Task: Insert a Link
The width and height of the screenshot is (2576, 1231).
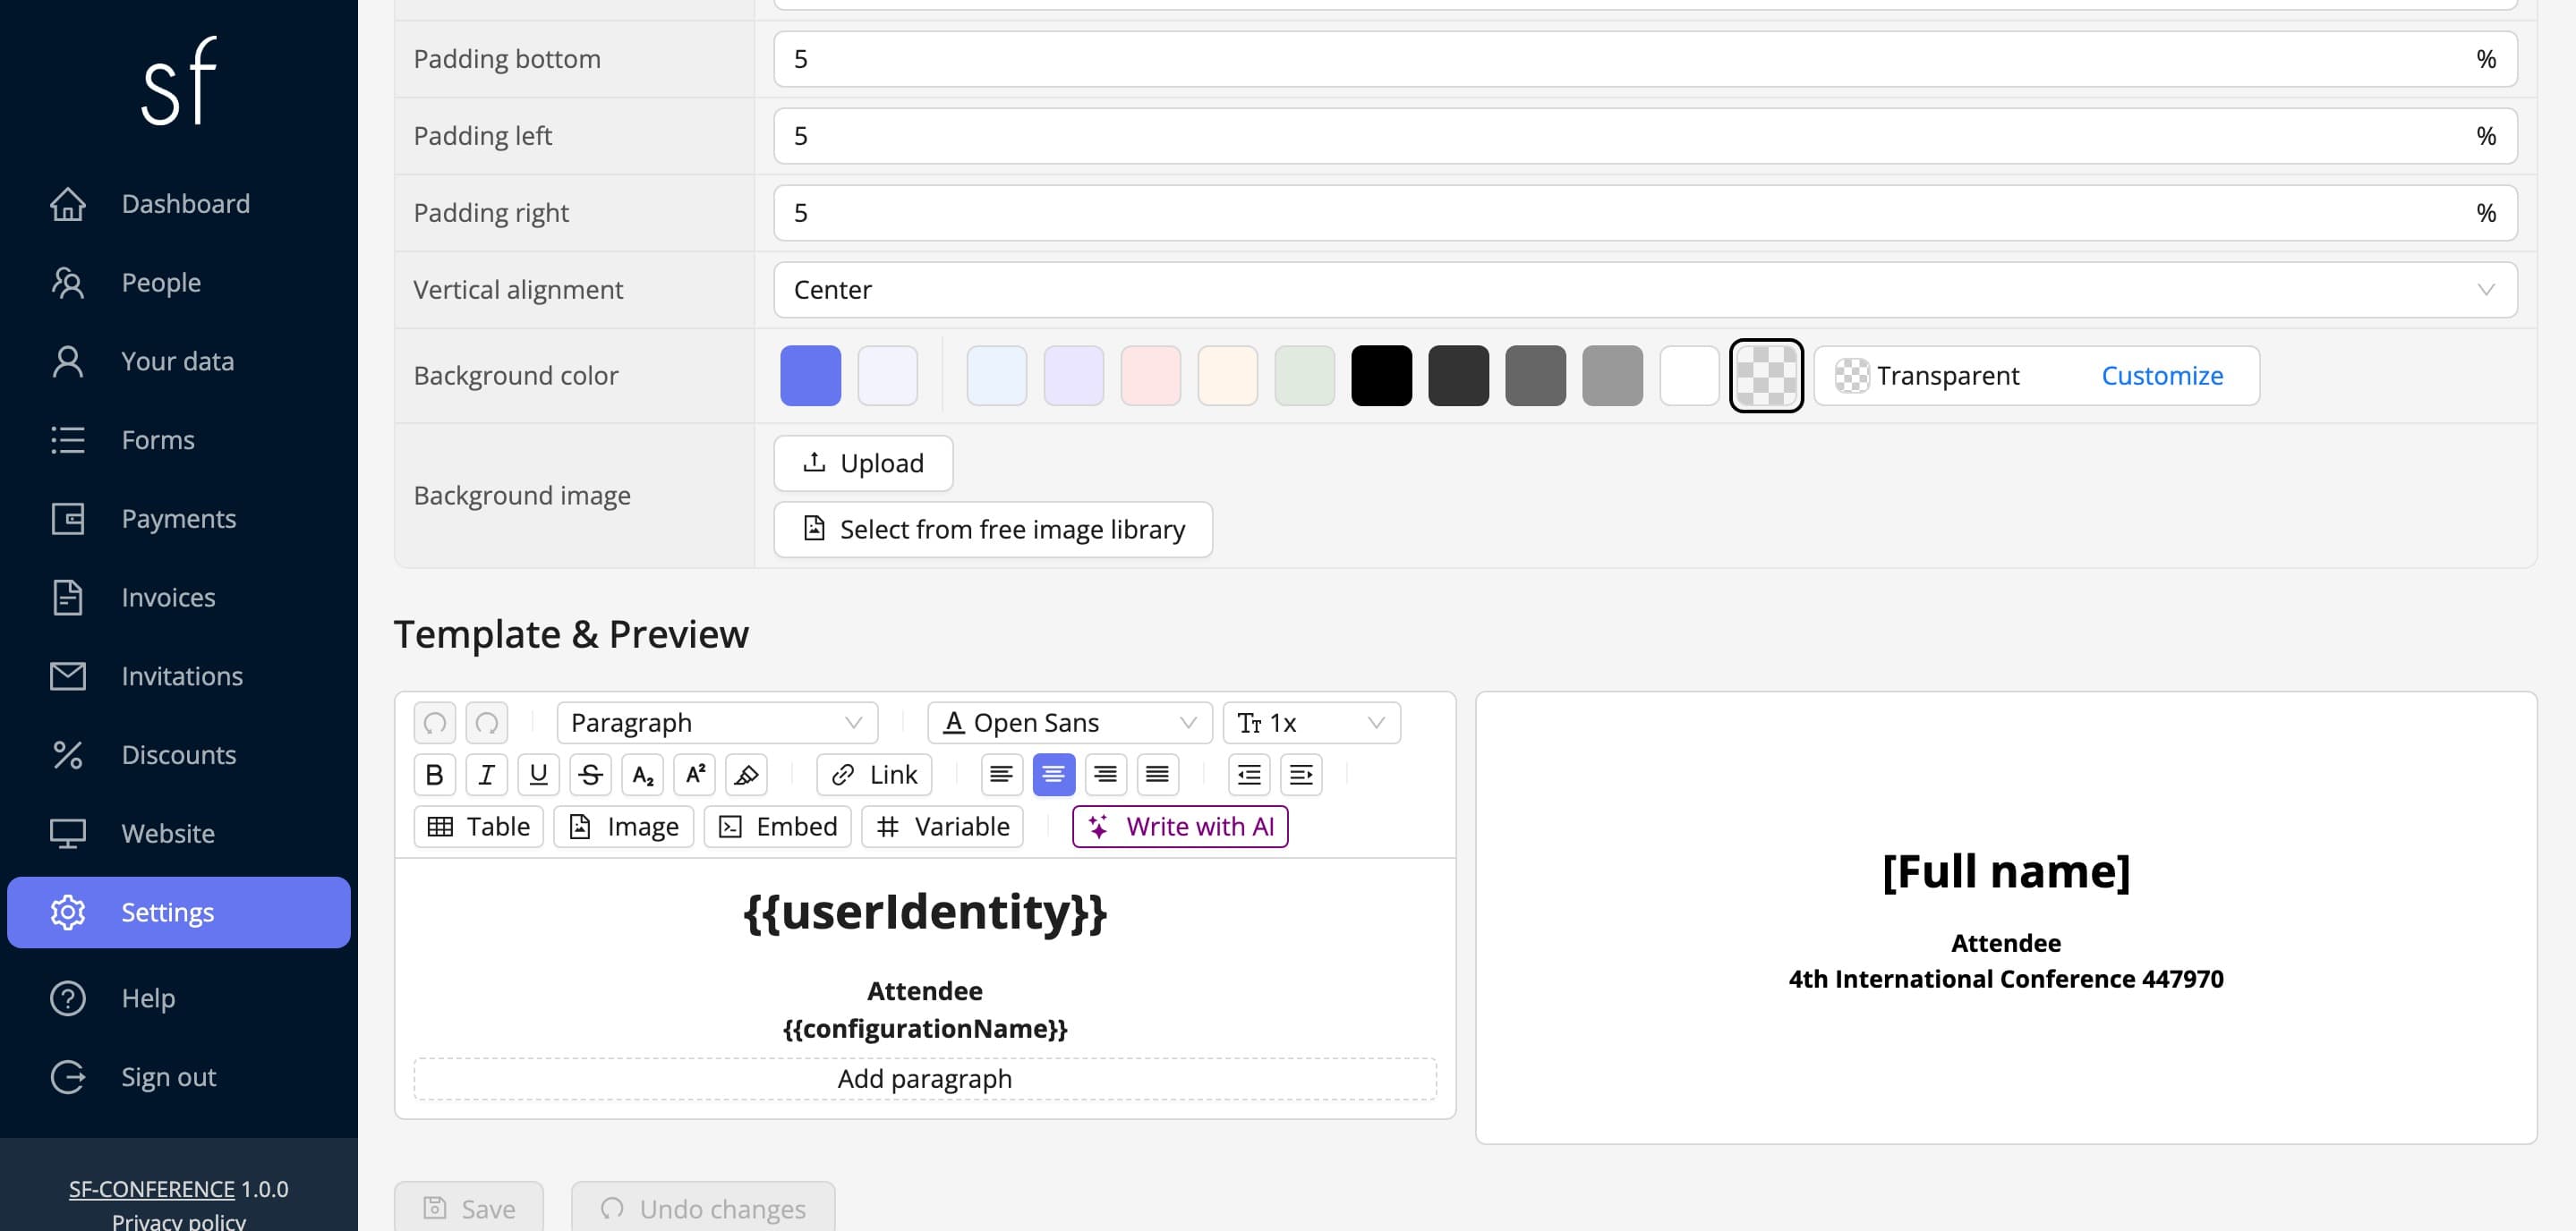Action: [874, 775]
